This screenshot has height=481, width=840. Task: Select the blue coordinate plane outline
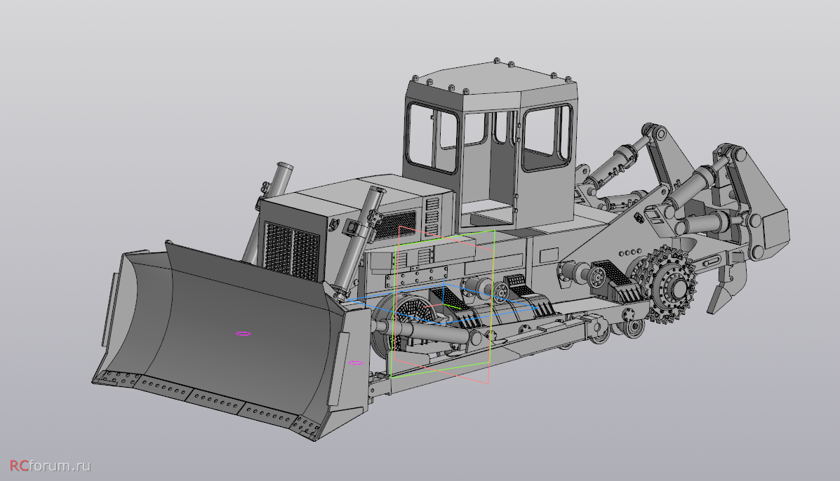443,305
